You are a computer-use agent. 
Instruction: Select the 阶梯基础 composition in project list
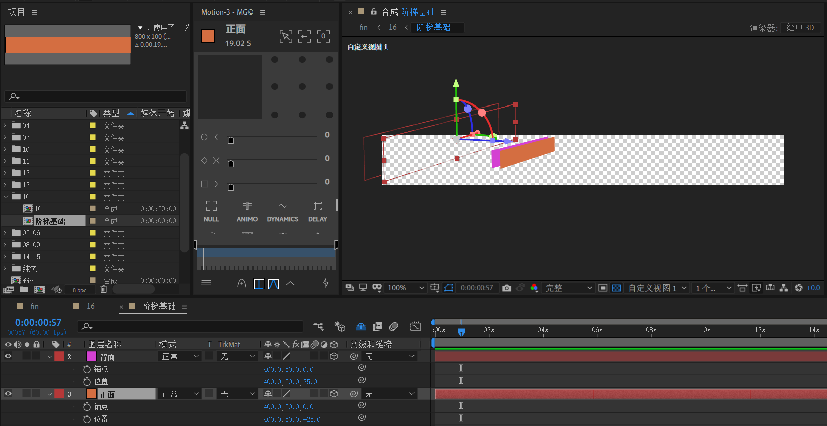[x=50, y=221]
